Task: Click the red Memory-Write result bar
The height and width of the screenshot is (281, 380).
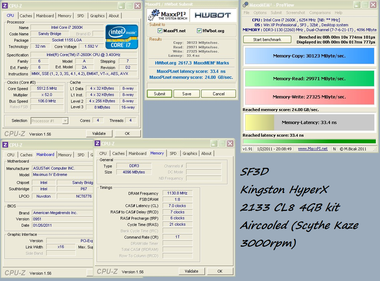Action: 310,97
